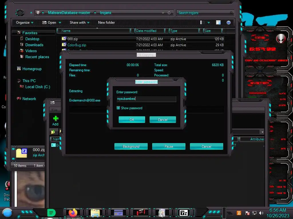Click the MalwareDatabase-master breadcrumb segment
Screen dimensions: 293x219
point(69,13)
